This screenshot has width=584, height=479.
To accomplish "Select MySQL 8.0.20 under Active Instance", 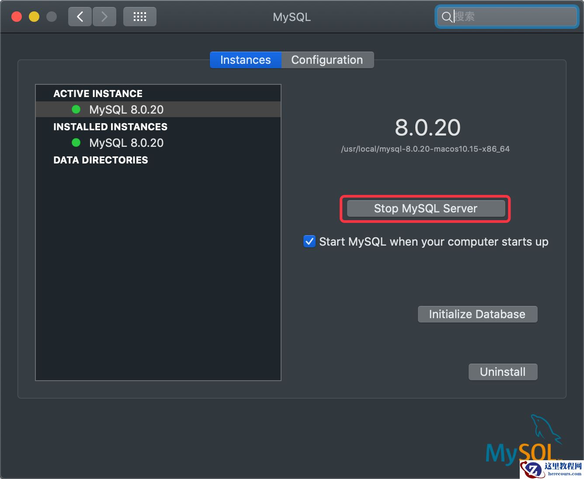I will [158, 109].
